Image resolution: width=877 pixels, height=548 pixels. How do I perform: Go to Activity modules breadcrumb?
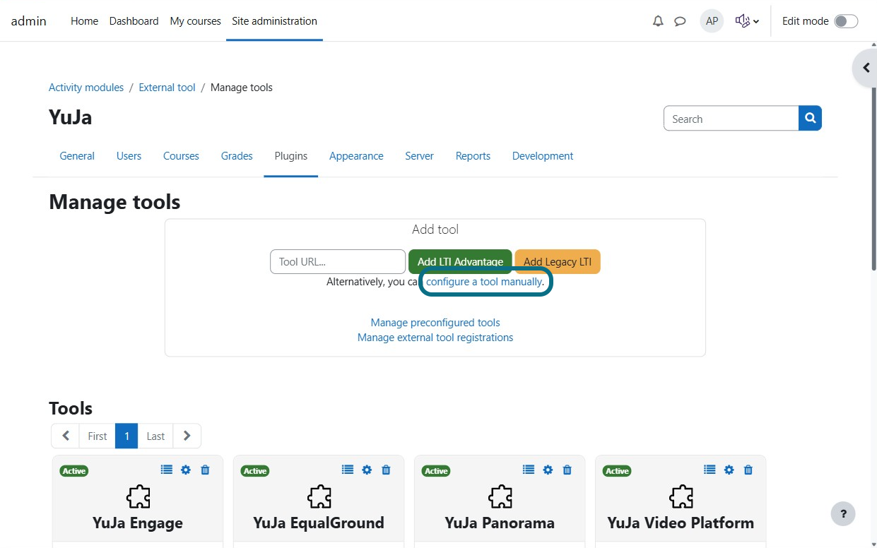86,88
